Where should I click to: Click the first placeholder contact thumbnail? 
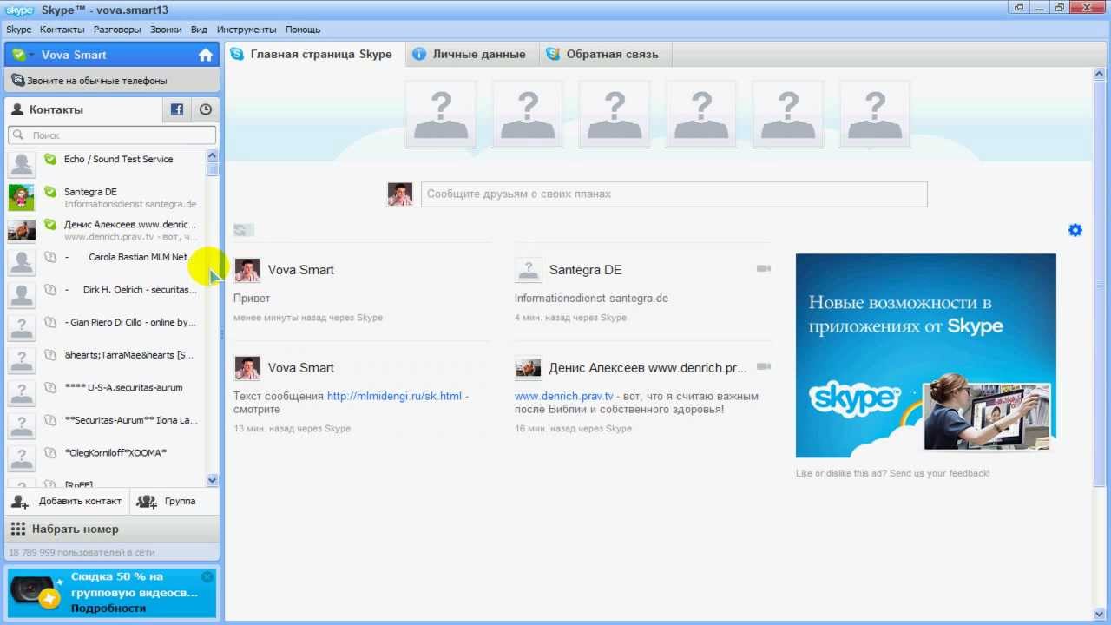[x=441, y=114]
